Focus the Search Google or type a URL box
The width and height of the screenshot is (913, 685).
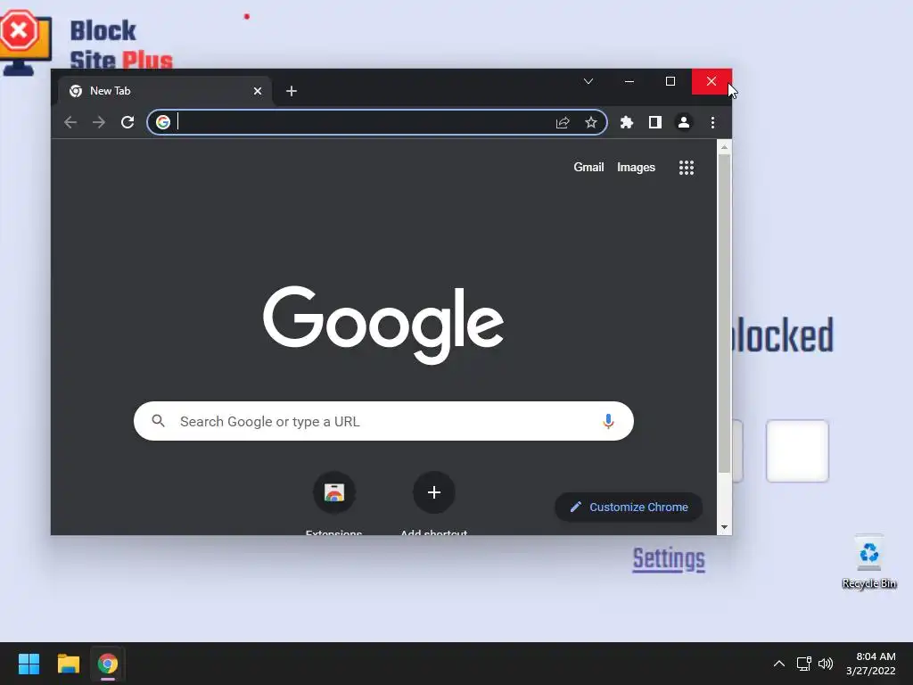383,421
